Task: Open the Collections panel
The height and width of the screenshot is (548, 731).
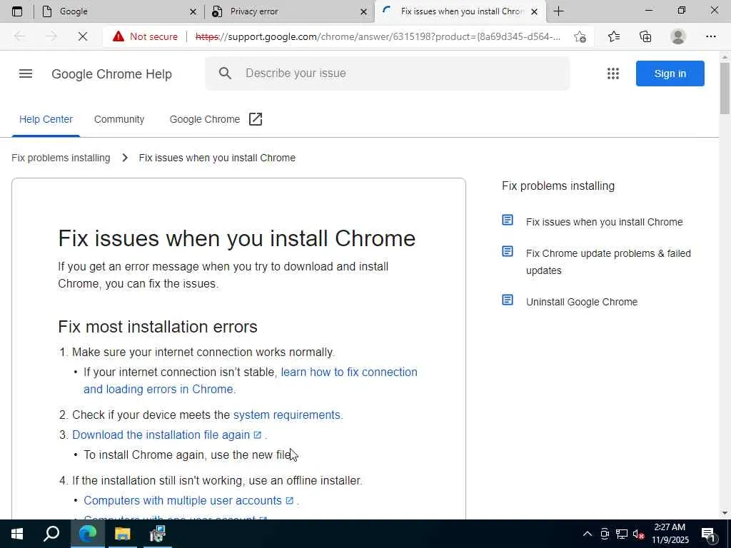Action: tap(645, 36)
